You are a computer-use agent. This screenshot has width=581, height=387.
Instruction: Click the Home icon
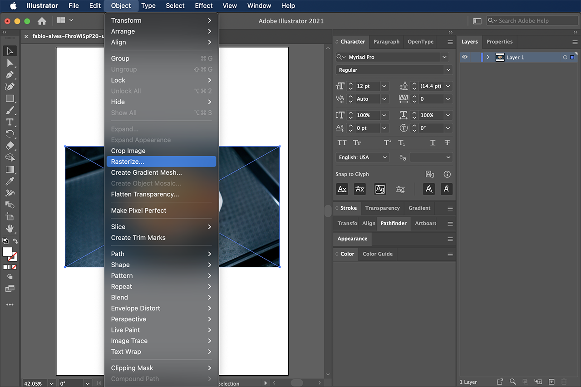pyautogui.click(x=42, y=21)
